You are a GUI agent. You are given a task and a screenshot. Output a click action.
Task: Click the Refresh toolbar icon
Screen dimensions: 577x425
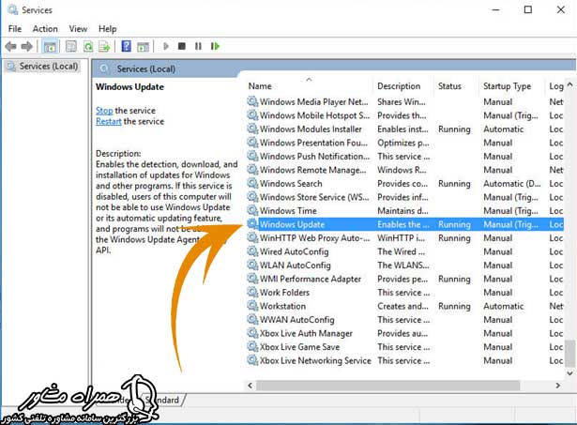(x=88, y=46)
